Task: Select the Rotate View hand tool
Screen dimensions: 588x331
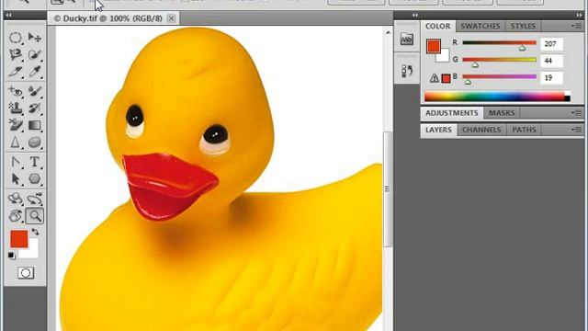Action: (16, 216)
